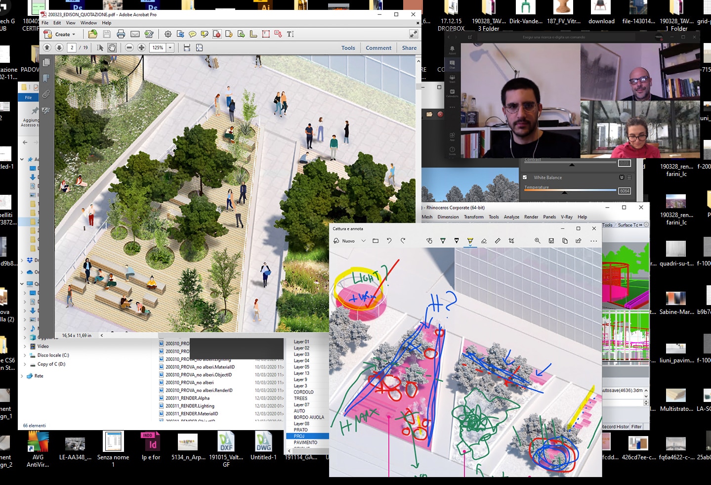Click the Acrobat zoom in plus button
Viewport: 711px width, 485px height.
coord(141,48)
